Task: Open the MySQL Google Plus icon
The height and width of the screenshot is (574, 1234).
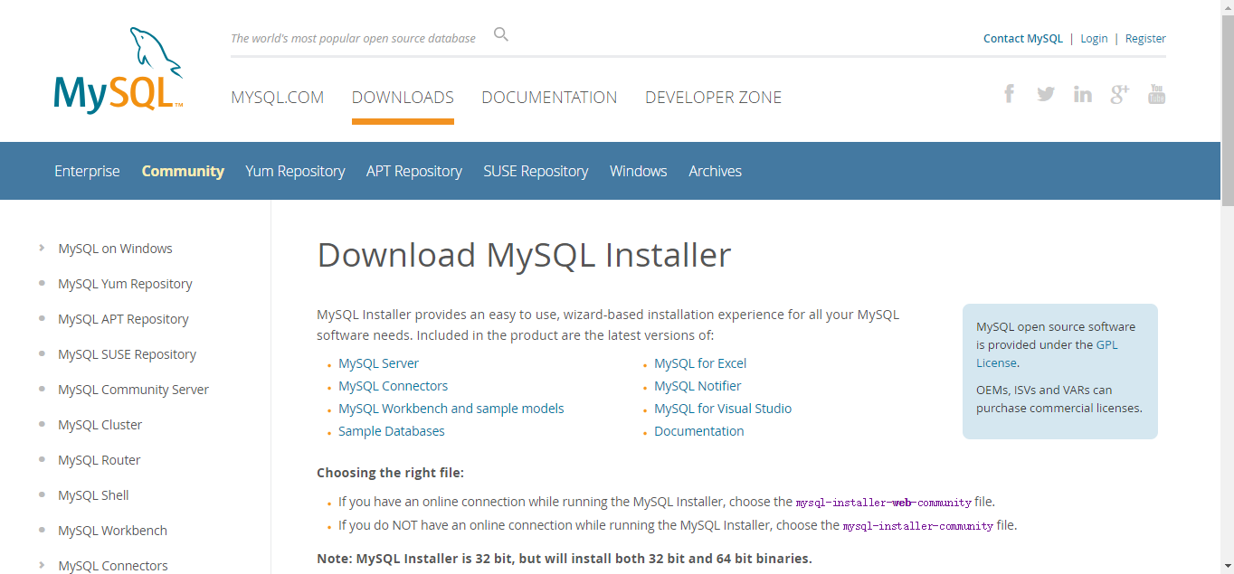Action: coord(1120,93)
